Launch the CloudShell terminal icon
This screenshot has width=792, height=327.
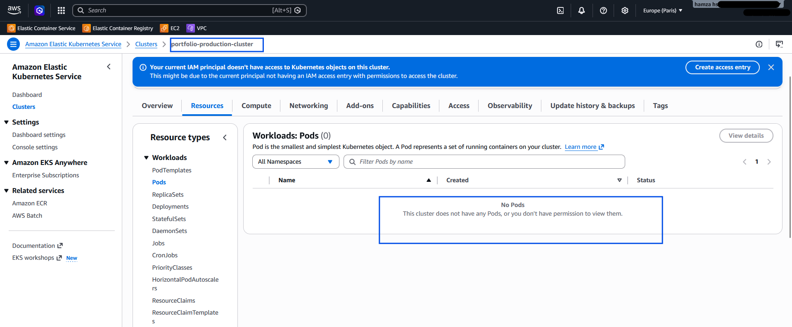(560, 10)
